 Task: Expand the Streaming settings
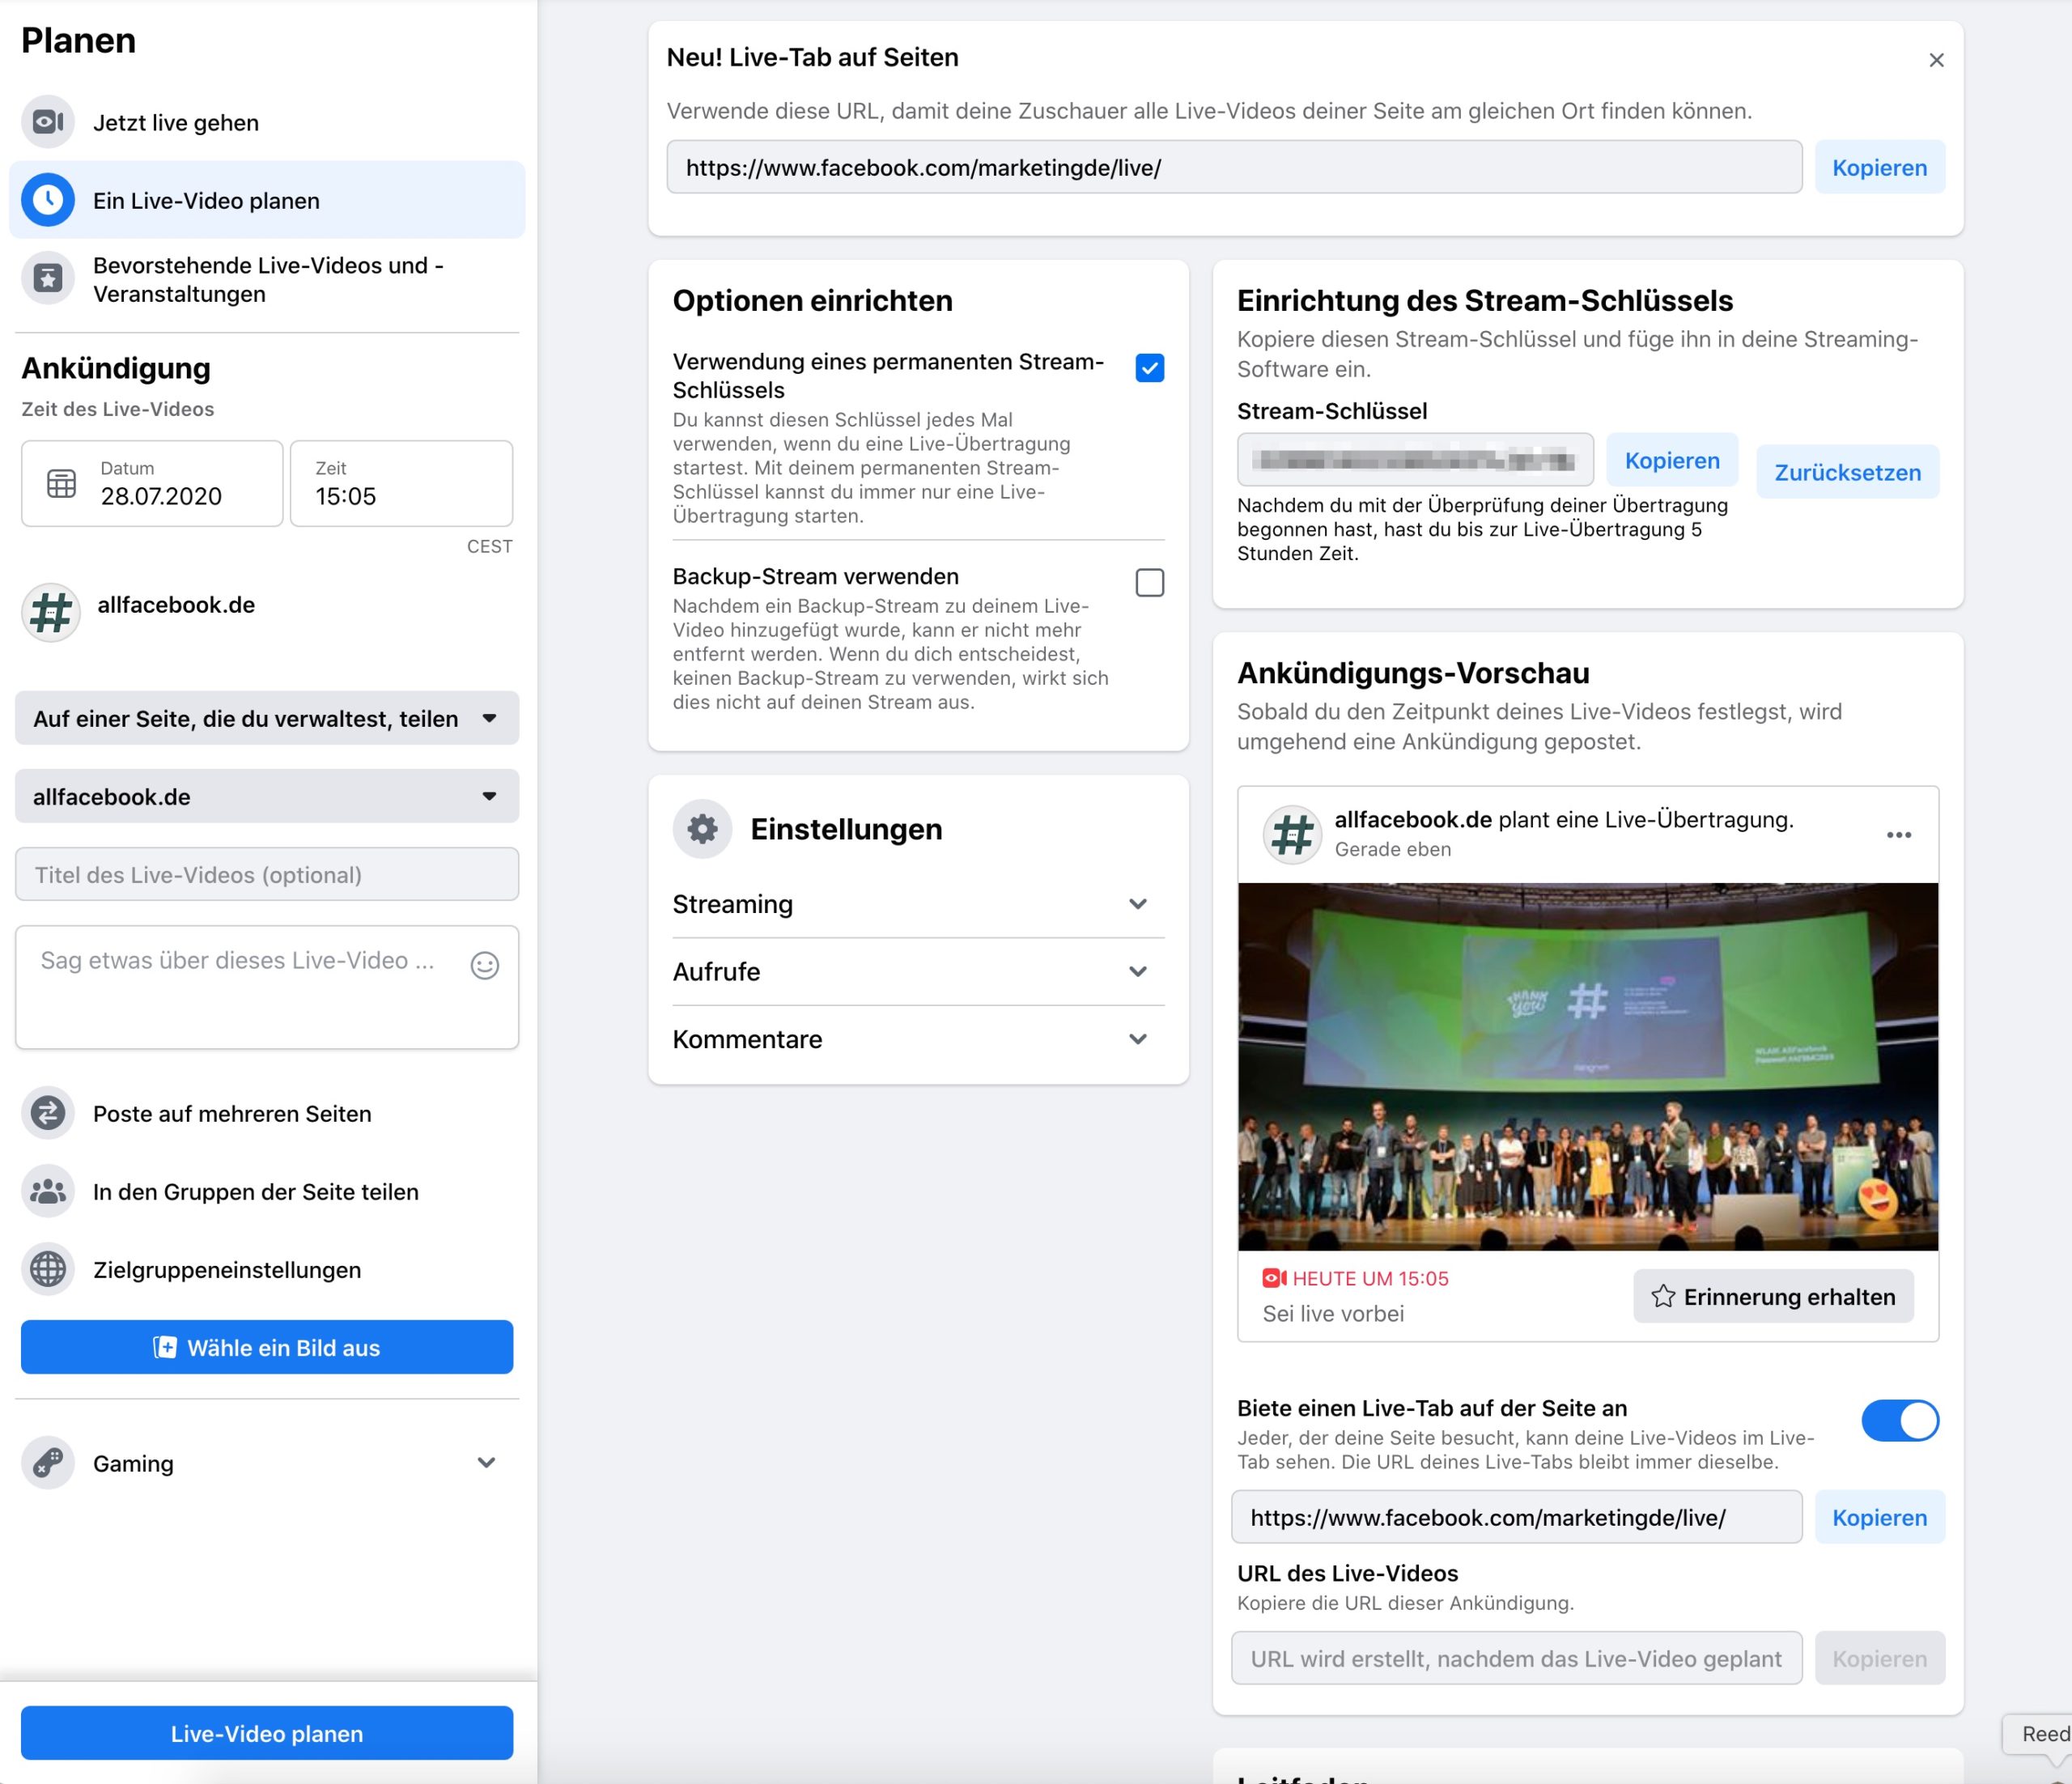(x=918, y=904)
